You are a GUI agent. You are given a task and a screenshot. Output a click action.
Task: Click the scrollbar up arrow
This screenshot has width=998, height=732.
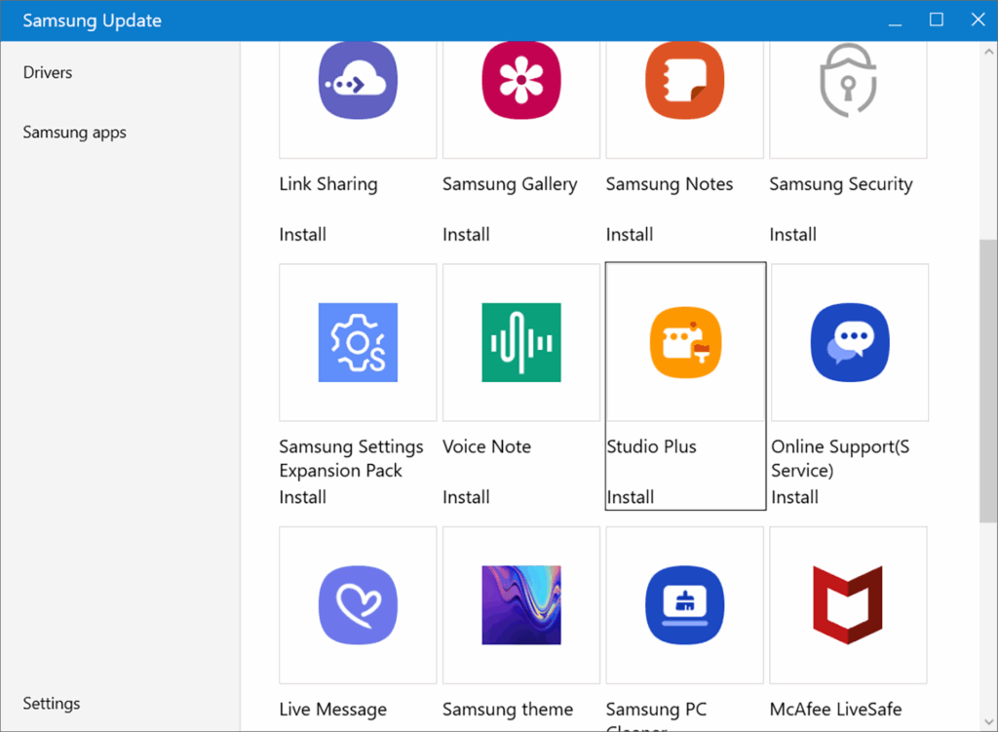988,52
